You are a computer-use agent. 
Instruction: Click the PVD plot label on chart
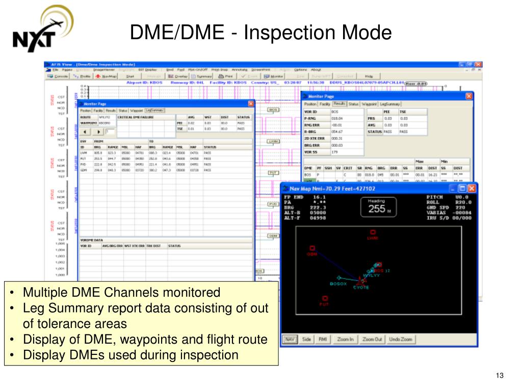pyautogui.click(x=273, y=204)
